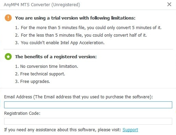Select the trial version limitations heading
The image size is (176, 135).
[x=75, y=18]
